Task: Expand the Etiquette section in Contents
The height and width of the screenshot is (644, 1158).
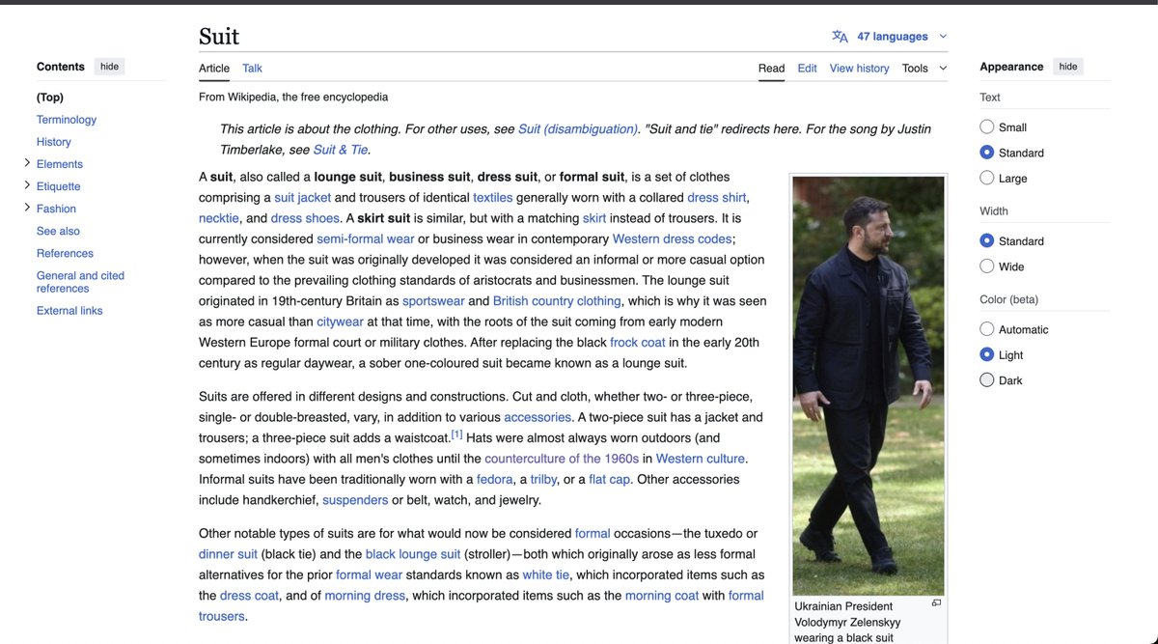Action: (x=27, y=185)
